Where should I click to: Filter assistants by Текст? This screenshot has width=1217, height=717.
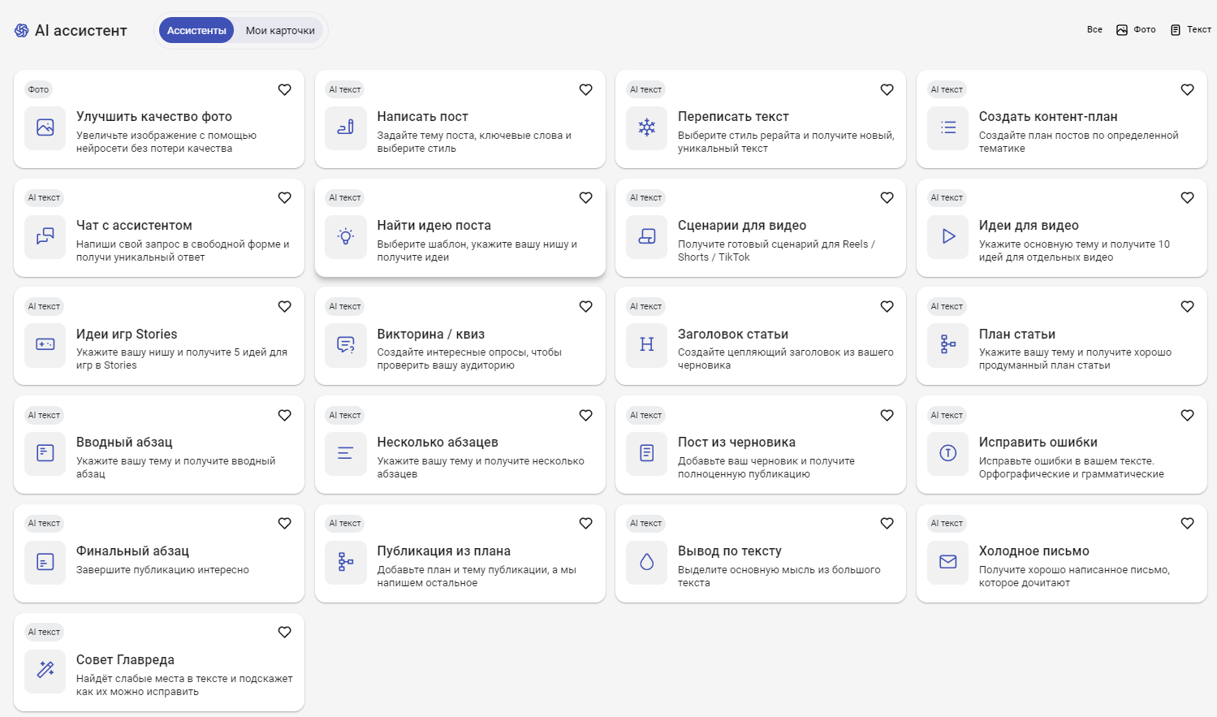click(x=1190, y=30)
